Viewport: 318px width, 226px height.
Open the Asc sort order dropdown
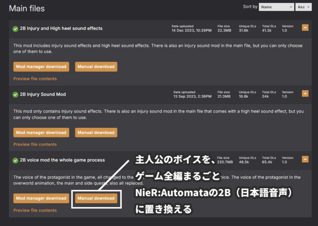(x=304, y=7)
